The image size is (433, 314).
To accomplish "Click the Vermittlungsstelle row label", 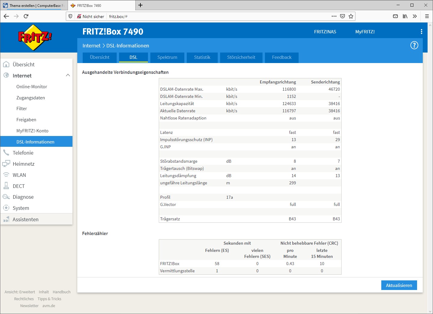I will [x=177, y=271].
